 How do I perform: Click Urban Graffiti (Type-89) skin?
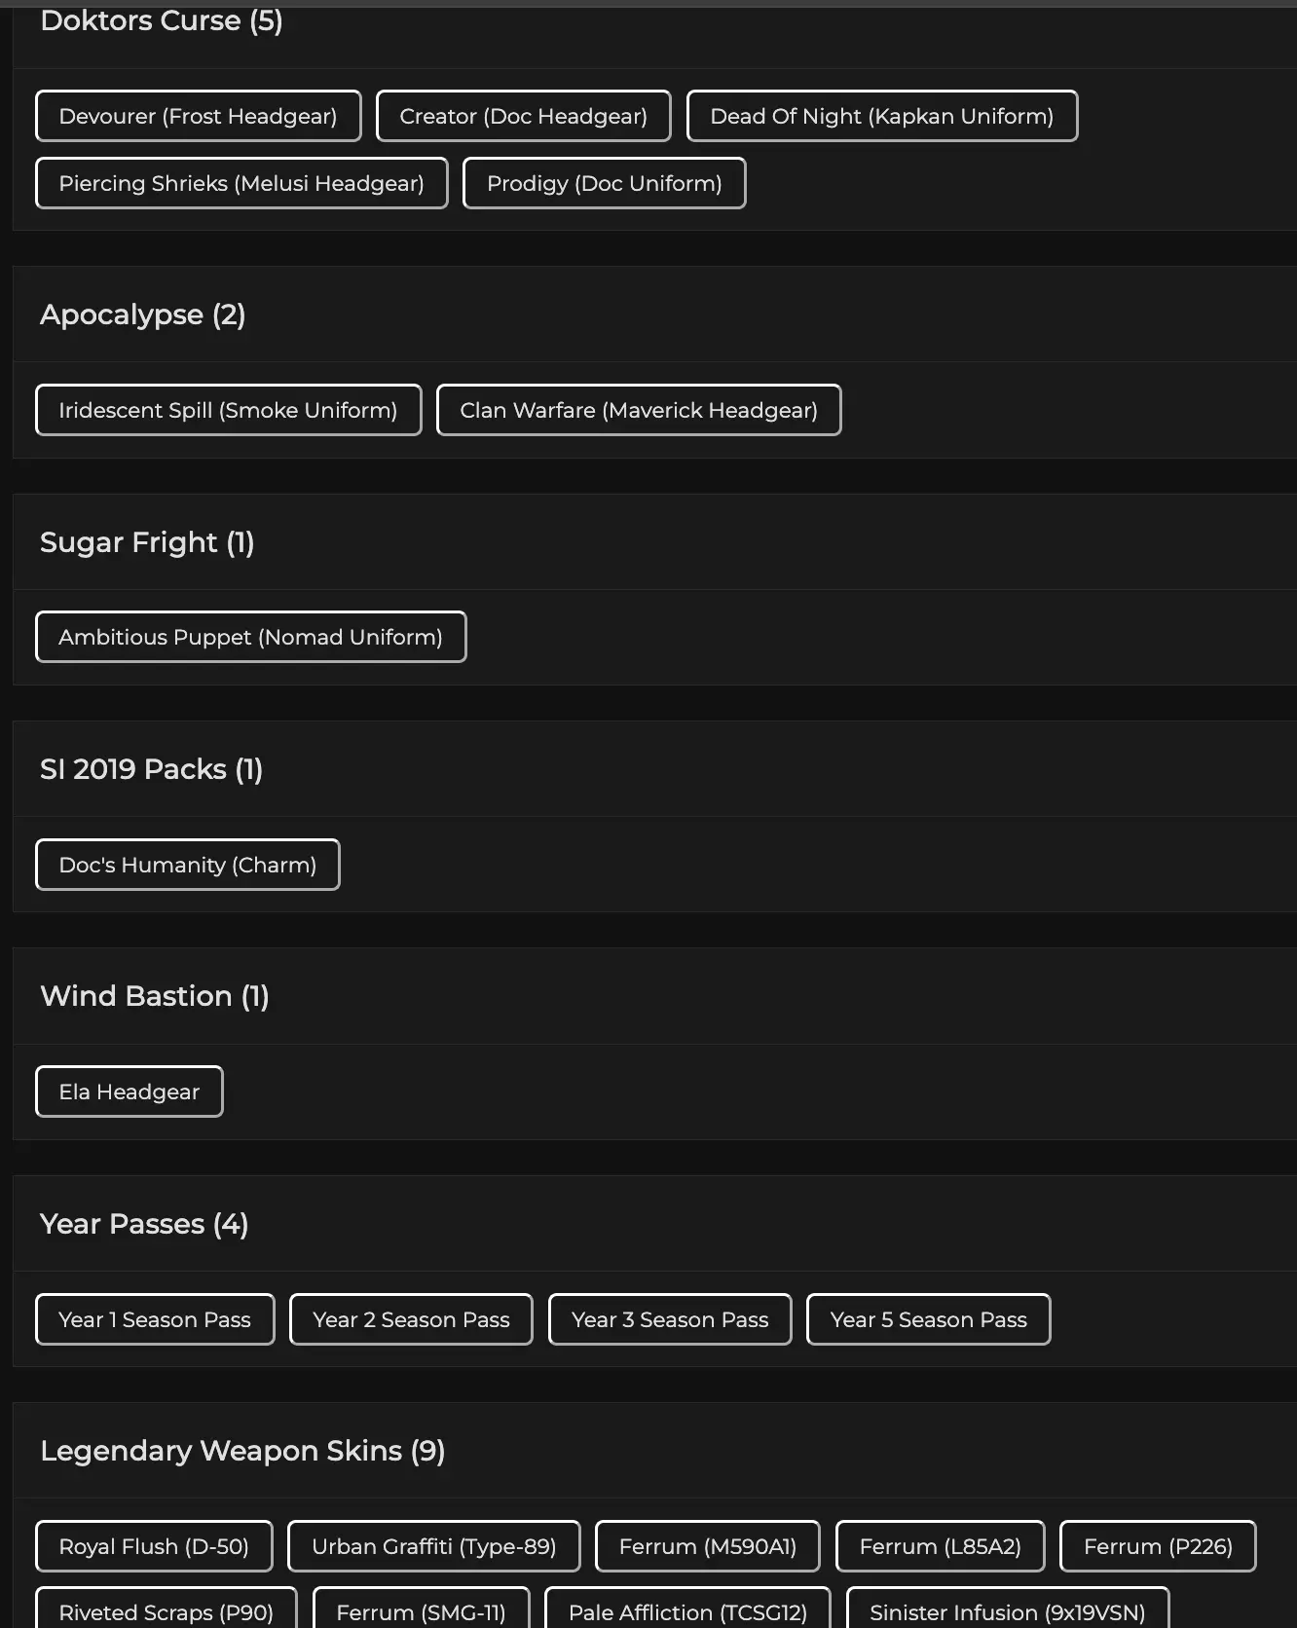pyautogui.click(x=433, y=1546)
